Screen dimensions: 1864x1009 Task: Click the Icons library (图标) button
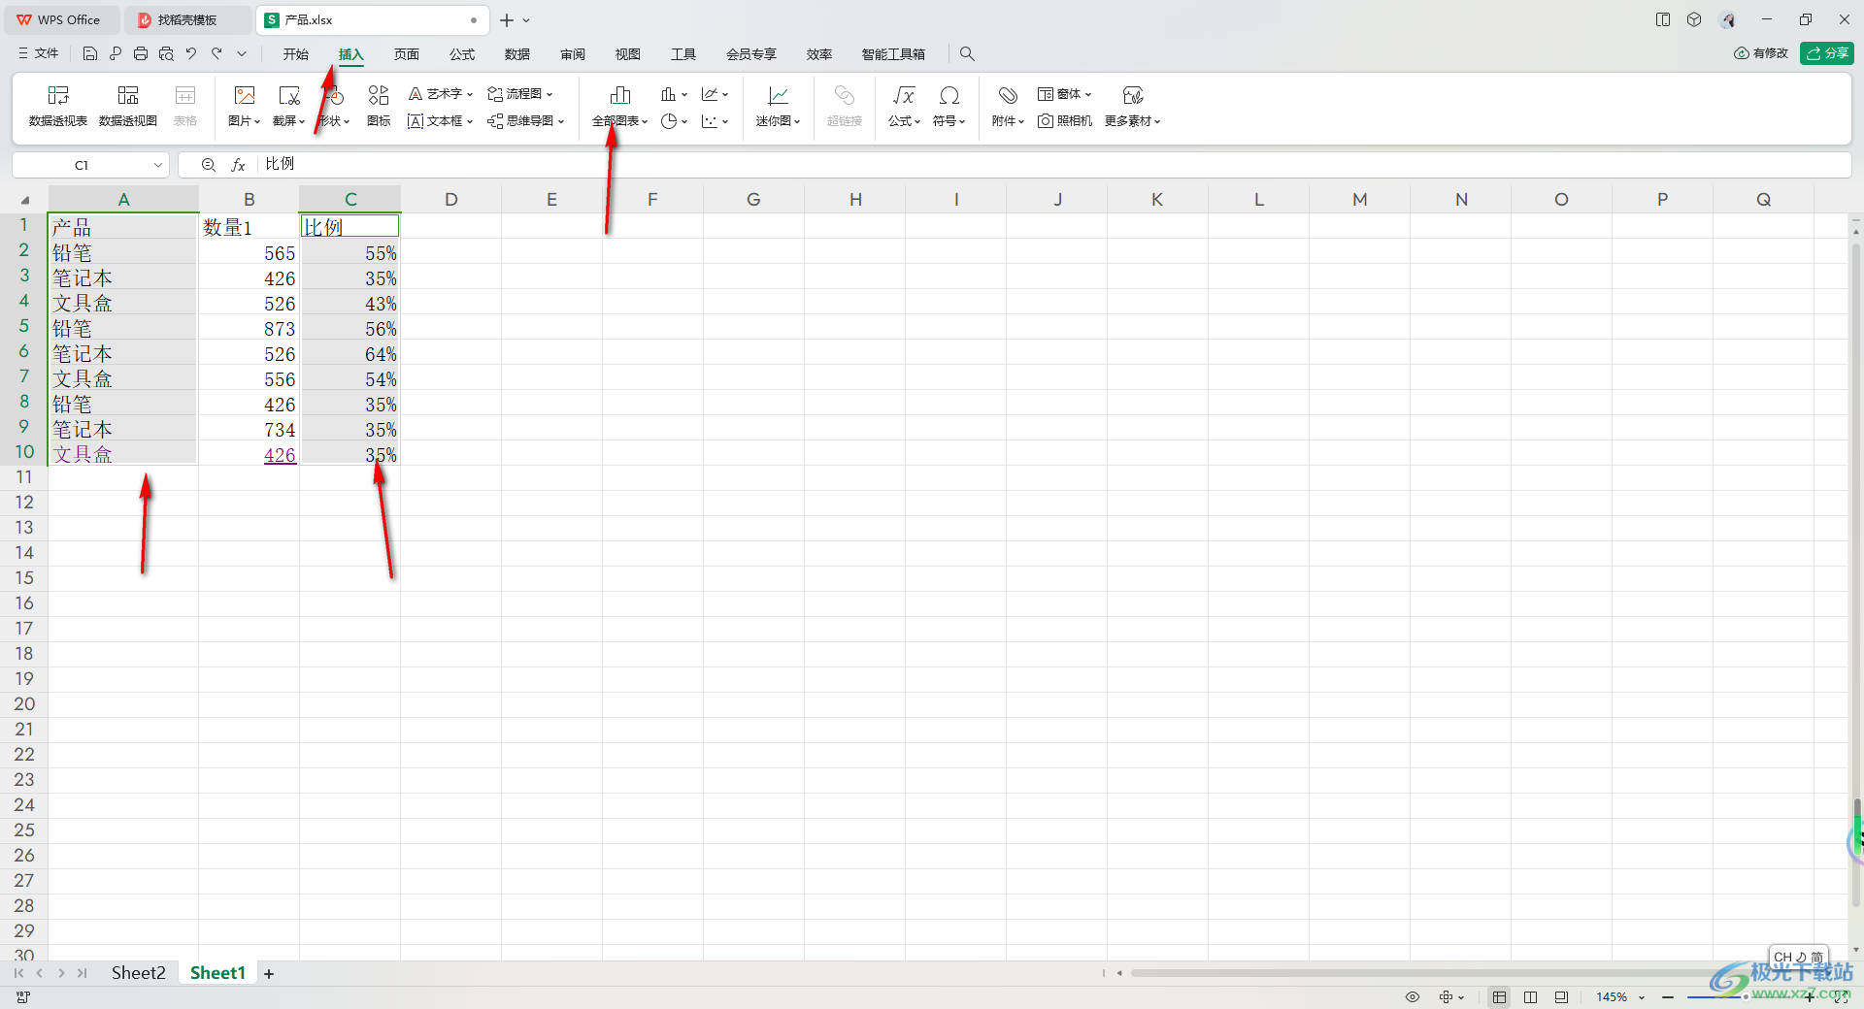pyautogui.click(x=379, y=106)
